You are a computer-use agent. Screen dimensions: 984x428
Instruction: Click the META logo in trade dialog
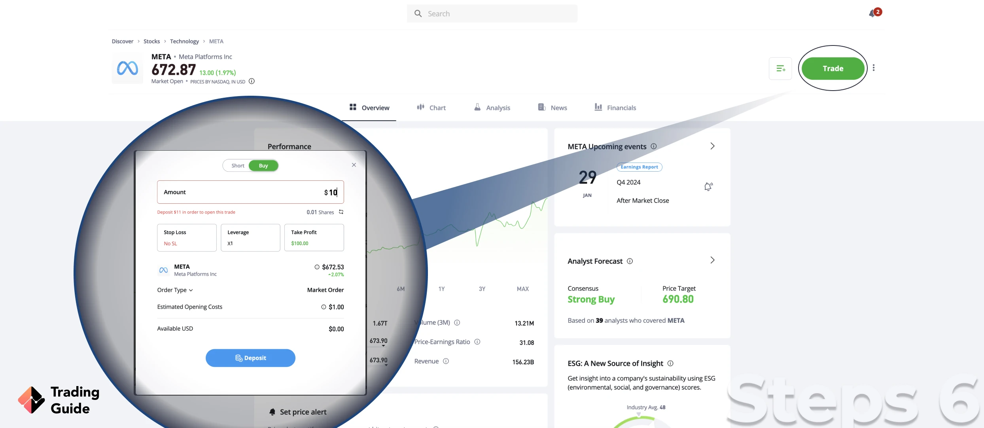coord(163,270)
